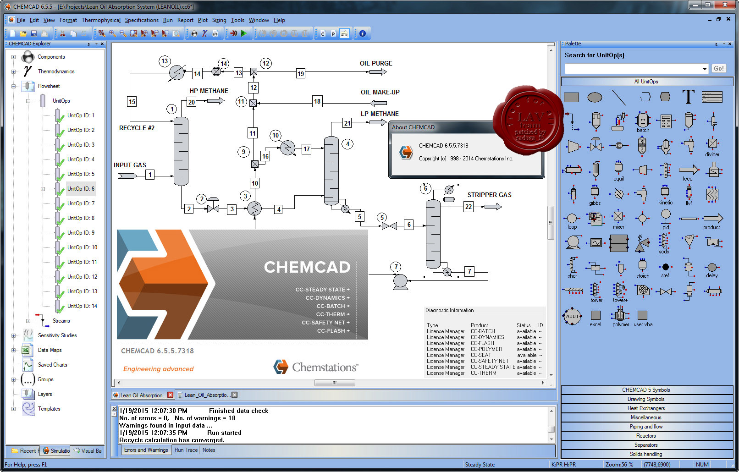Switch to the Notes tab
The image size is (739, 472).
pos(209,450)
